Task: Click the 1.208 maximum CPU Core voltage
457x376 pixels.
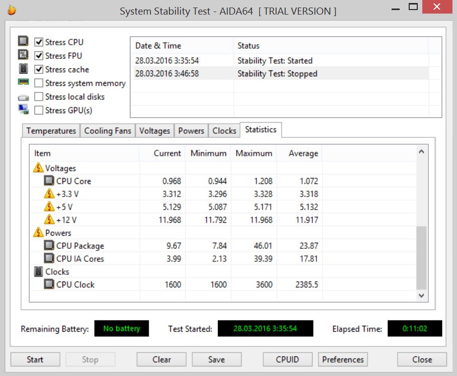Action: coord(263,181)
